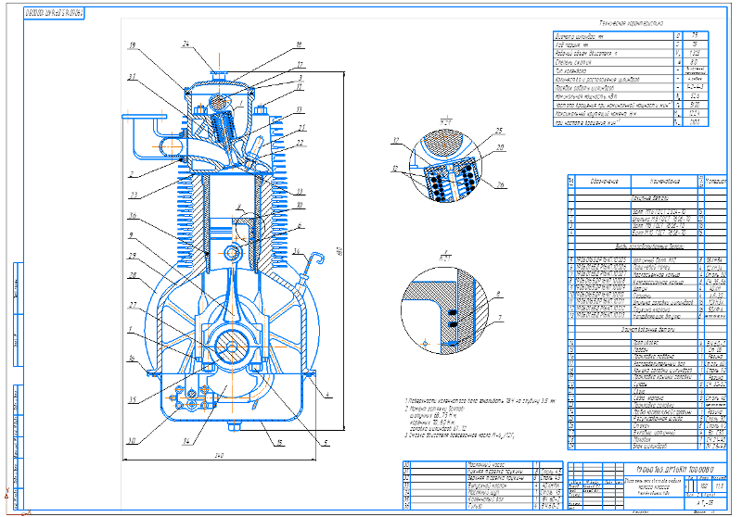Viewport: 742px width, 517px height.
Task: Click callout number 24 above the valve cover
Action: click(186, 44)
